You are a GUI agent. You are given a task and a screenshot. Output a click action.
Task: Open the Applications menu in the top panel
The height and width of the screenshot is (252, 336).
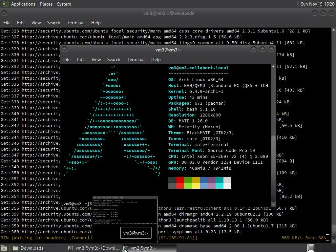point(23,4)
